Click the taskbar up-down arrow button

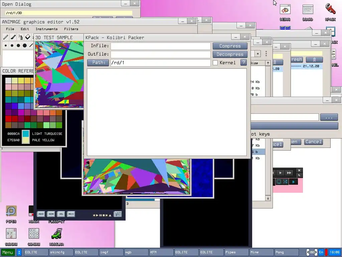click(x=19, y=252)
